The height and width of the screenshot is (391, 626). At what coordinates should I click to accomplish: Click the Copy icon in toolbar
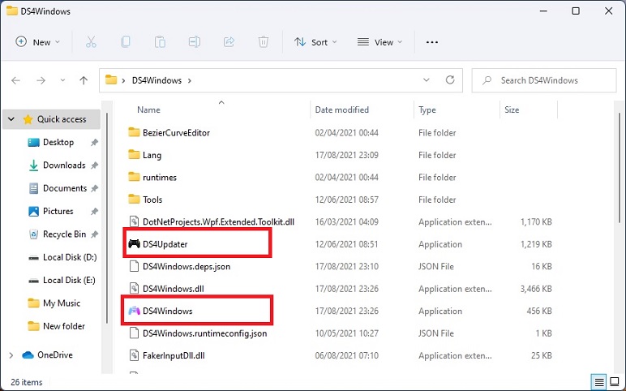coord(126,42)
